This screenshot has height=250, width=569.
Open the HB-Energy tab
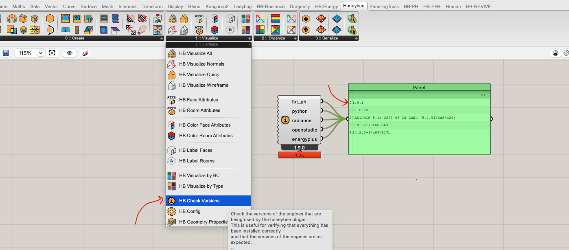[326, 7]
